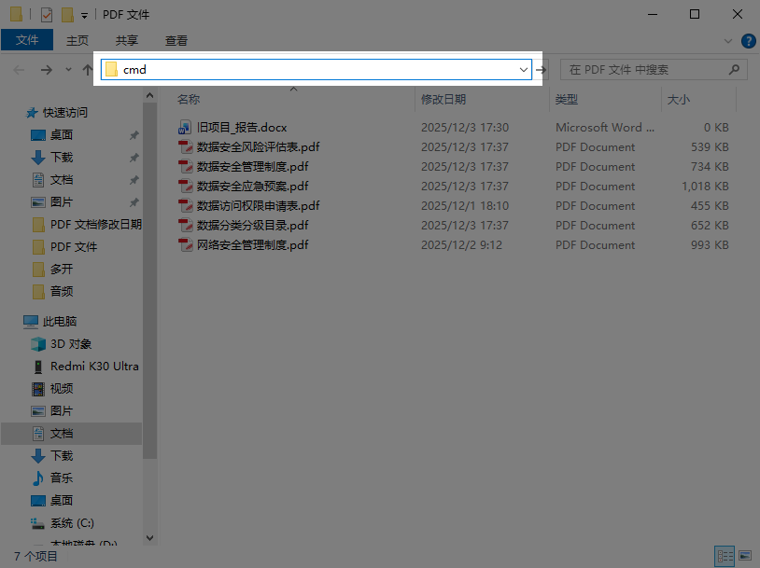Click the address bar containing cmd

[x=317, y=69]
